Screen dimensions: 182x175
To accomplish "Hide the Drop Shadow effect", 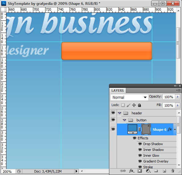I will click(140, 144).
